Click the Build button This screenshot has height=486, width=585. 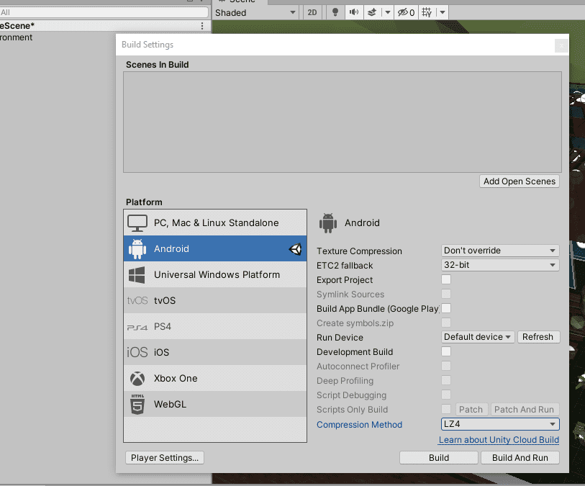(x=439, y=458)
